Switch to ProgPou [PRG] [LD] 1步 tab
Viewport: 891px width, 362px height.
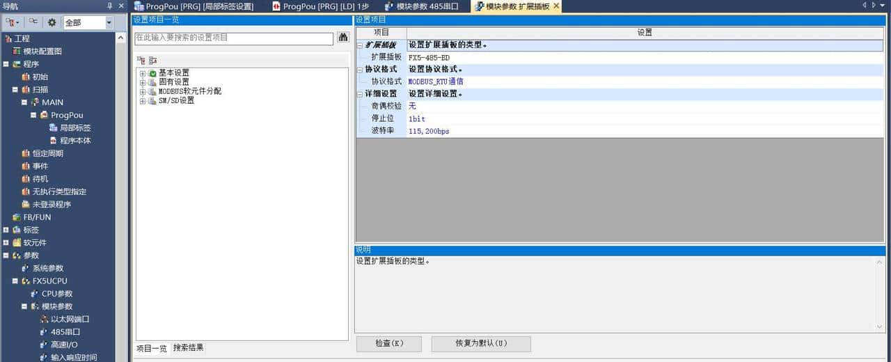(x=320, y=6)
